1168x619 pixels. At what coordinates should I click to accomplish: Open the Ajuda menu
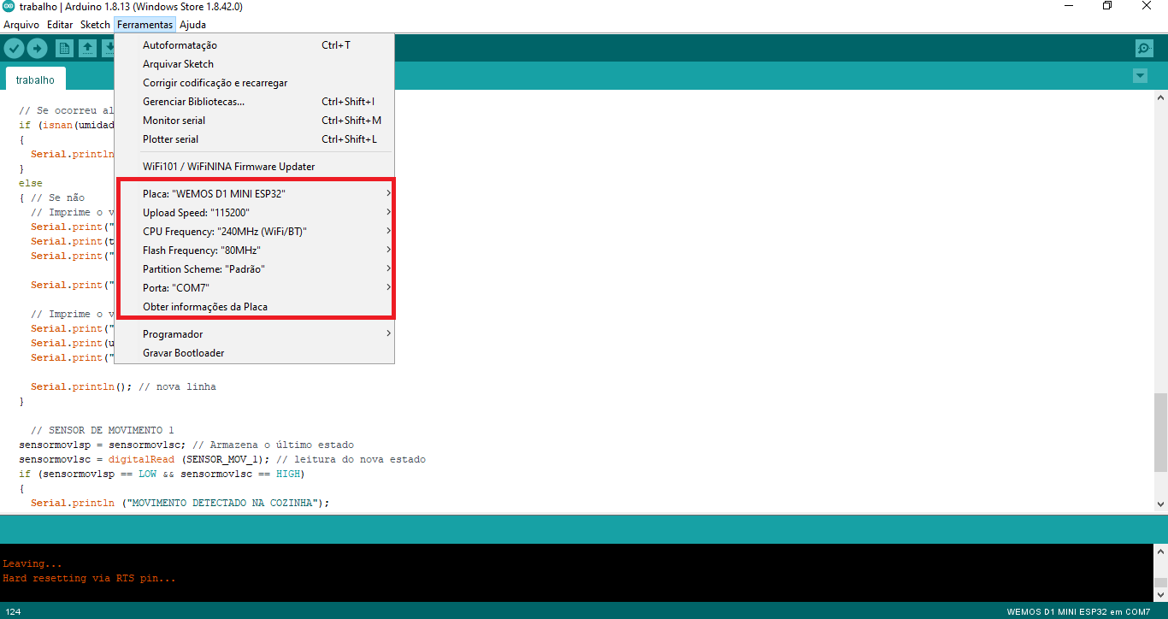click(x=192, y=25)
